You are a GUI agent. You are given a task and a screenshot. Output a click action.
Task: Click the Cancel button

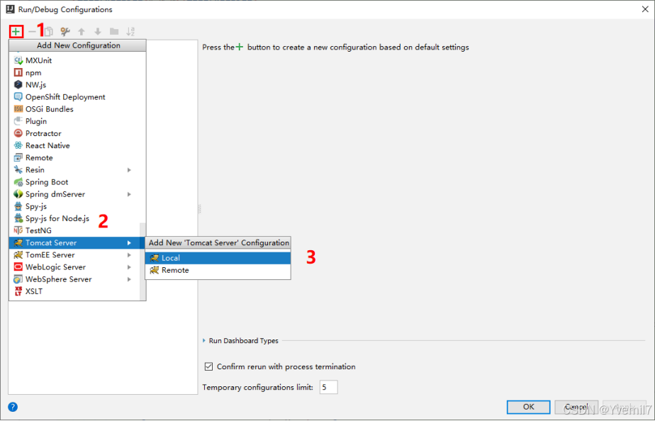[x=576, y=407]
